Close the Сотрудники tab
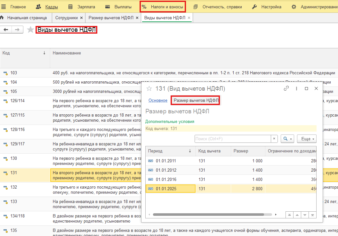Viewport: 338px width, 236px height. [x=82, y=18]
